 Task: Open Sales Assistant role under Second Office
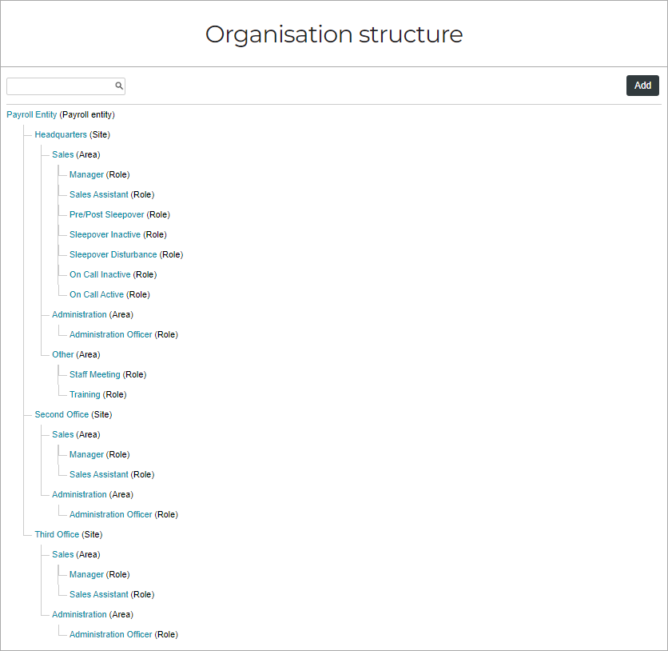[99, 474]
